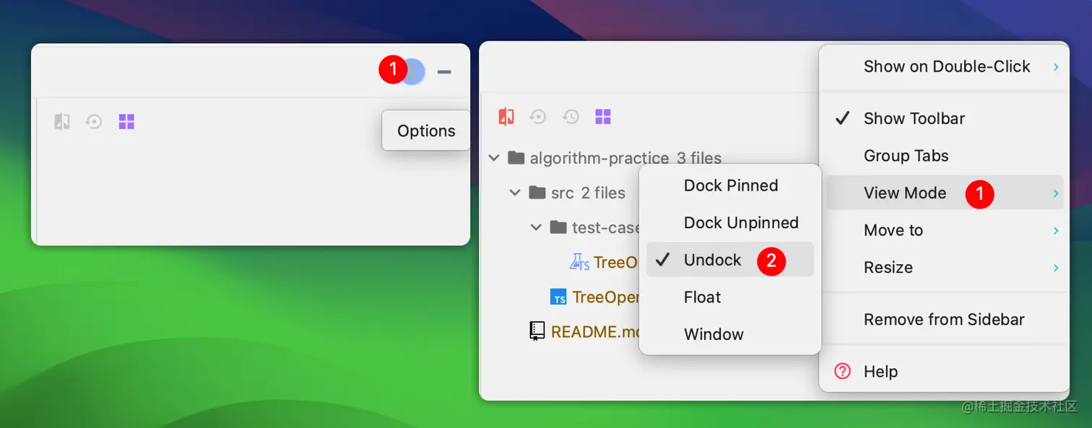This screenshot has width=1092, height=428.
Task: Click purple Group By icon in right window
Action: pos(603,116)
